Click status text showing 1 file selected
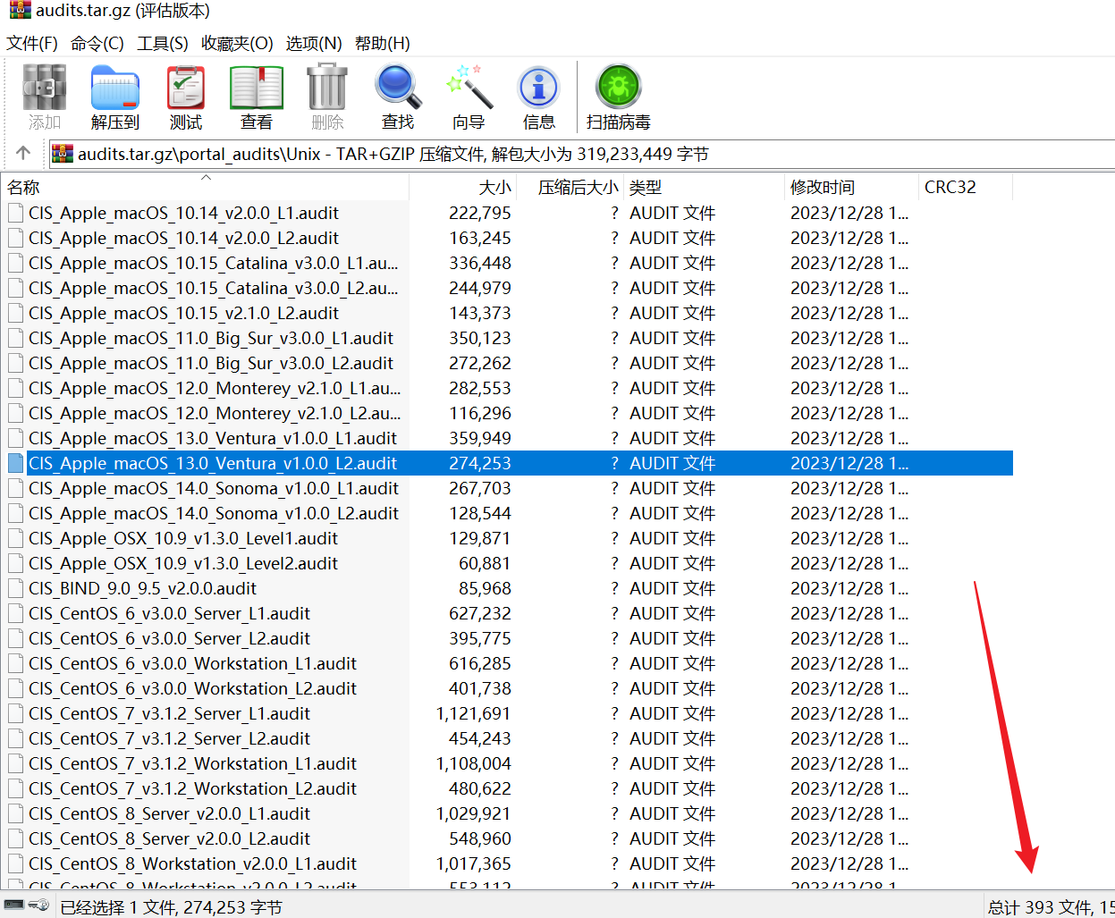 coord(171,907)
